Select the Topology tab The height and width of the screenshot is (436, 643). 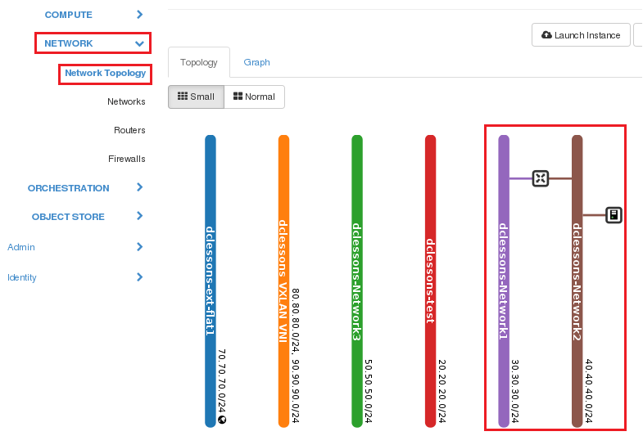pyautogui.click(x=199, y=62)
